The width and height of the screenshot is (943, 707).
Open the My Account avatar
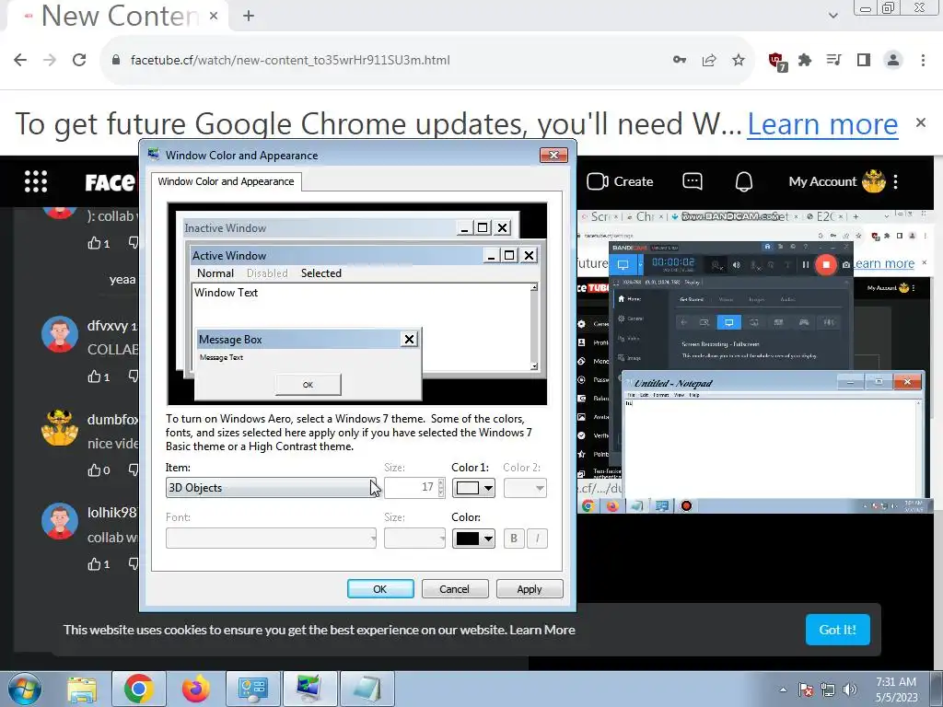pyautogui.click(x=873, y=181)
